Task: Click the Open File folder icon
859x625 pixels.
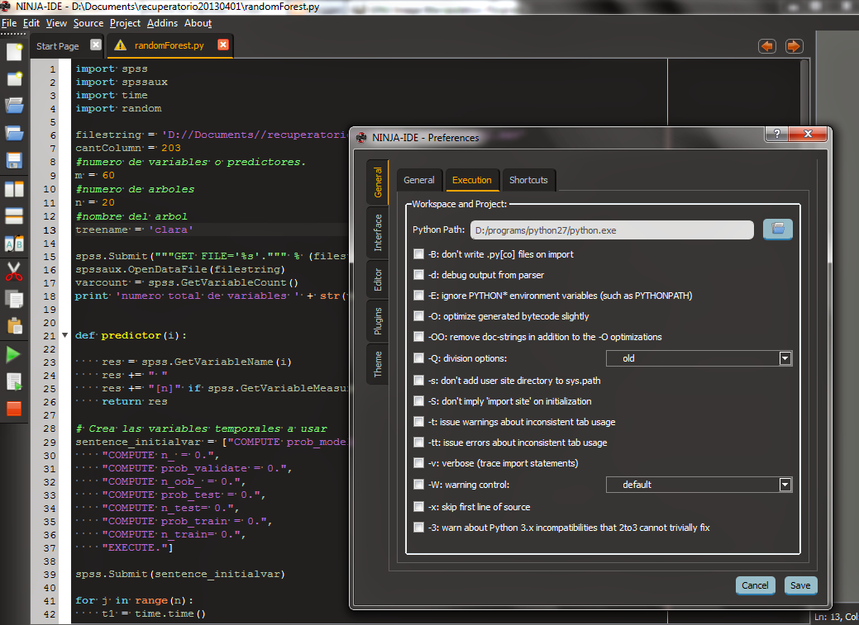Action: (14, 105)
